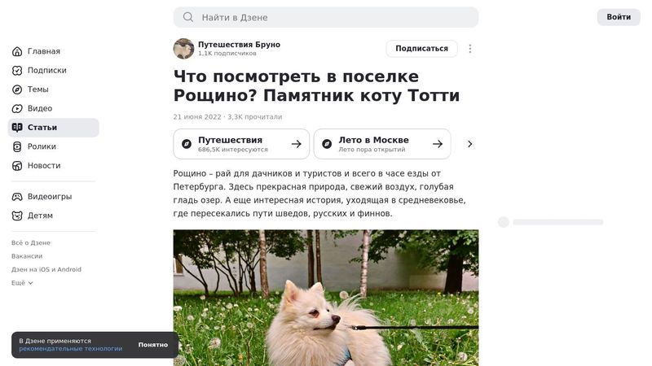Open the three-dot article options menu
The image size is (652, 366).
(x=470, y=49)
